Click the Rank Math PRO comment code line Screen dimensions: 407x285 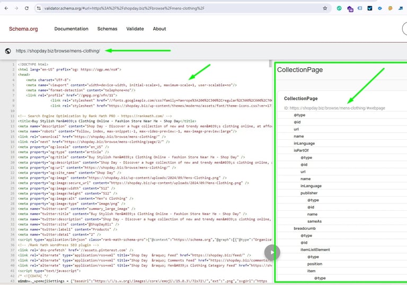(95, 116)
